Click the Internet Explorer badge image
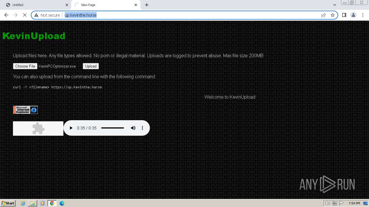369x207 pixels. tap(25, 110)
